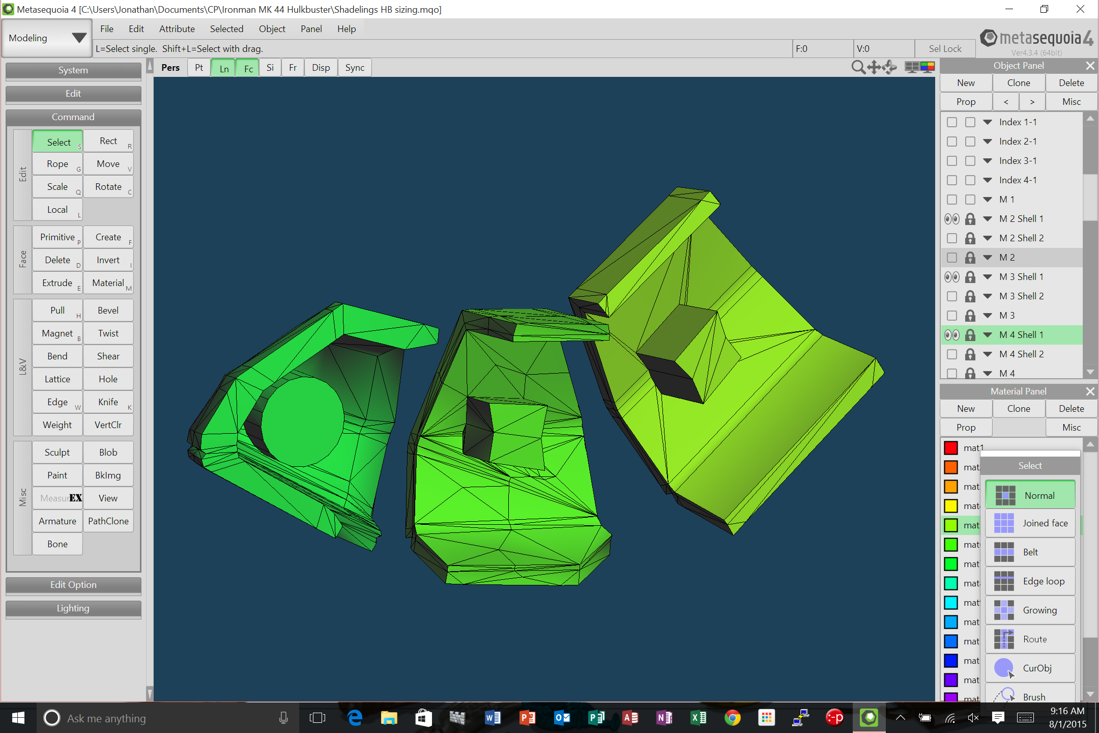The image size is (1099, 733).
Task: Open the Selected menu
Action: point(226,29)
